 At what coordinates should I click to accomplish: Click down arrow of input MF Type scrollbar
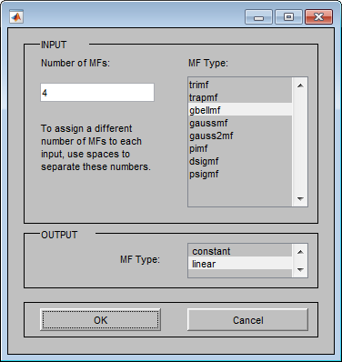coord(300,199)
